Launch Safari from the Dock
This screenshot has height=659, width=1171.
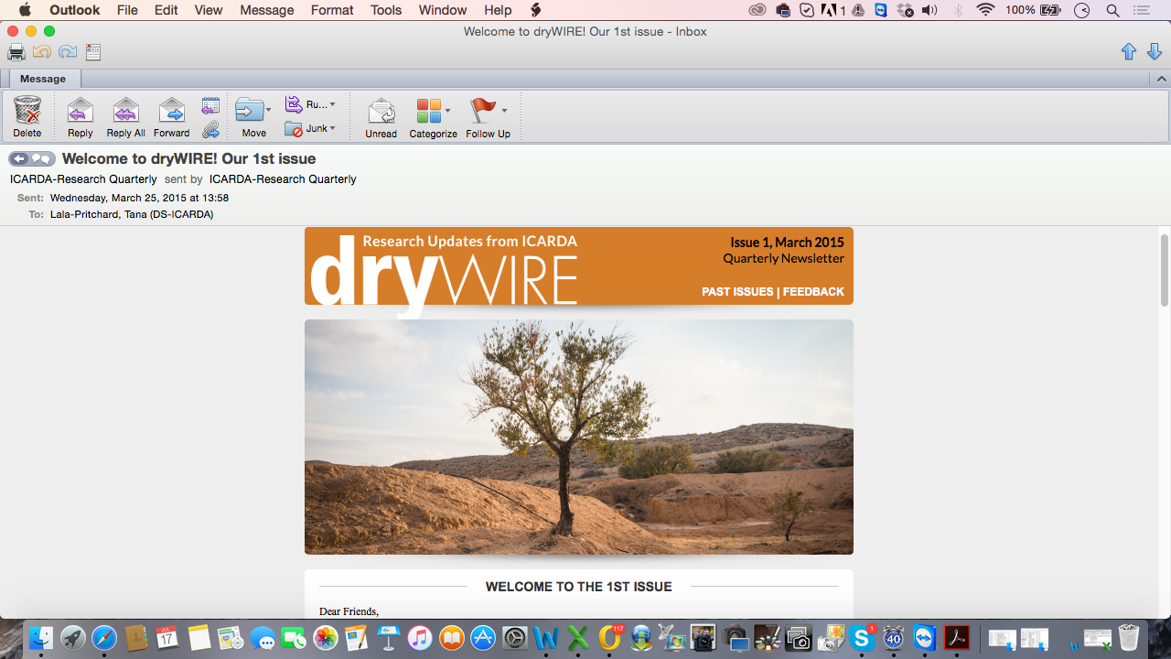point(104,638)
